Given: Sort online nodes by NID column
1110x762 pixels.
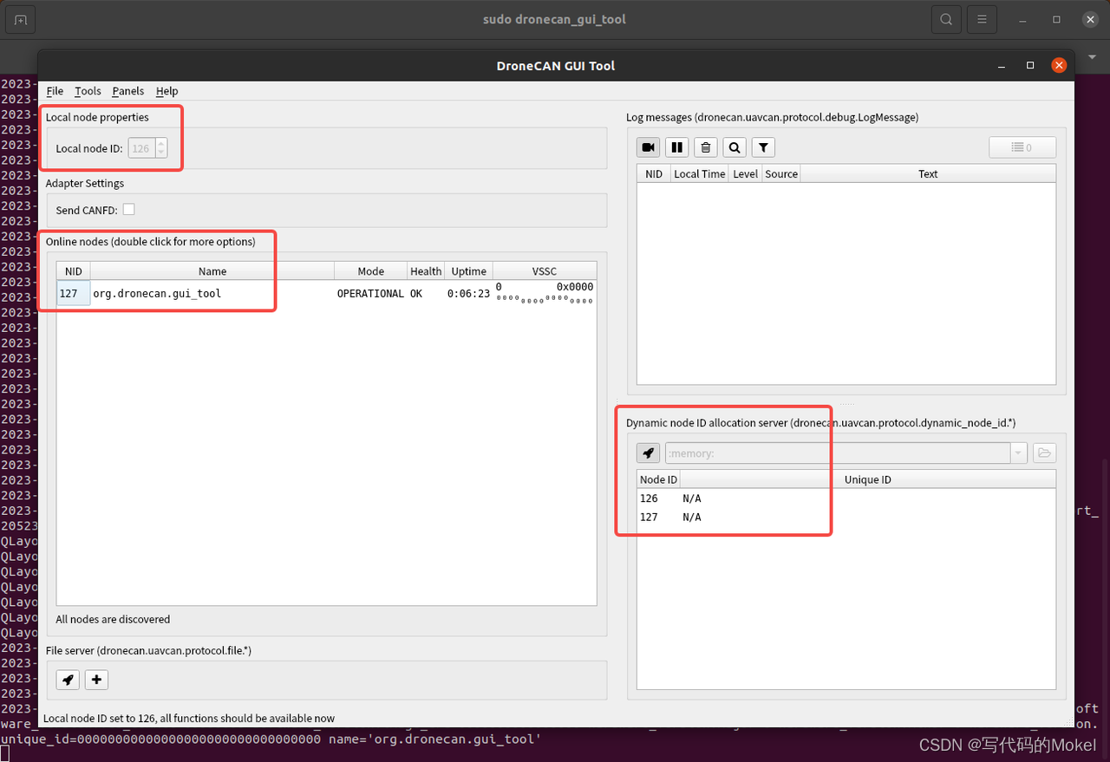Looking at the screenshot, I should (74, 271).
